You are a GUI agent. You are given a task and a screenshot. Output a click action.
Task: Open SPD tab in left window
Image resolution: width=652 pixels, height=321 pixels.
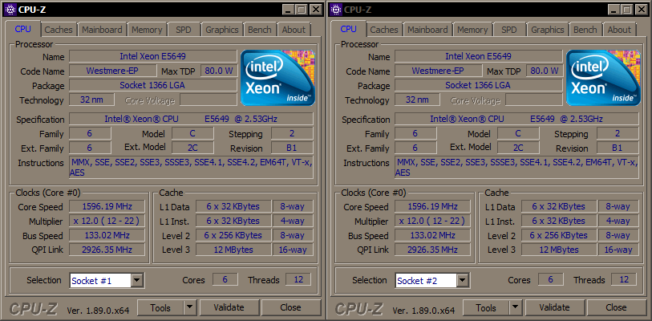point(183,30)
